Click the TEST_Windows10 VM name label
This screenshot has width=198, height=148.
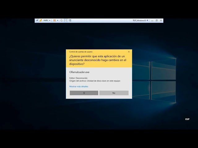pos(139,20)
